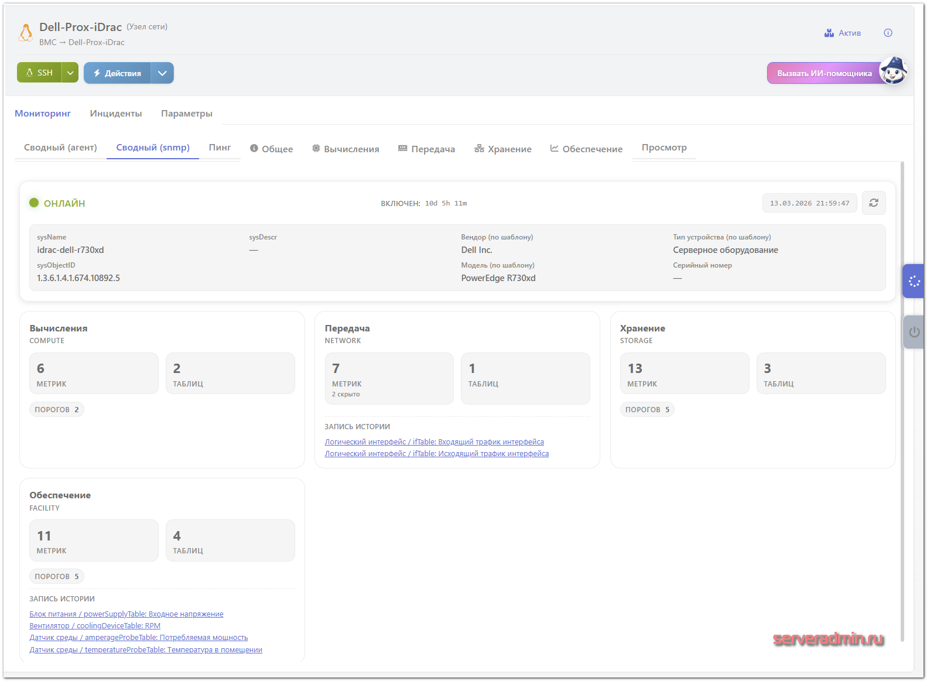
Task: Click the refresh icon beside the timestamp
Action: coord(873,203)
